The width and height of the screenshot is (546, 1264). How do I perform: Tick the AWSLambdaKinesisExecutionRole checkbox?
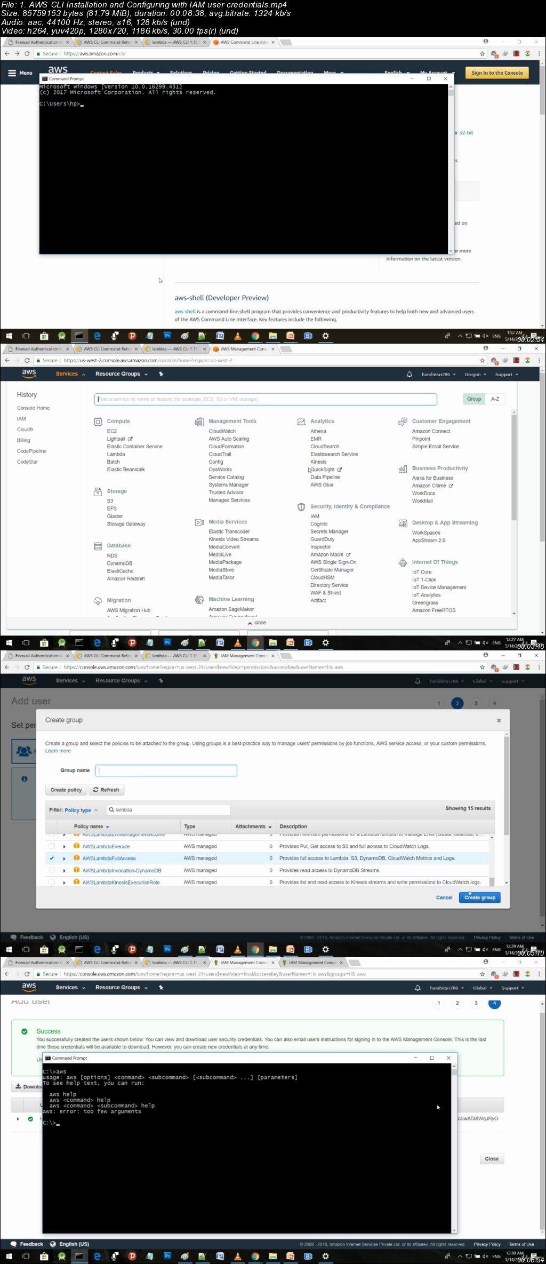coord(52,882)
